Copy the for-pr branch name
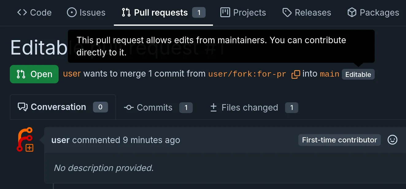 296,74
